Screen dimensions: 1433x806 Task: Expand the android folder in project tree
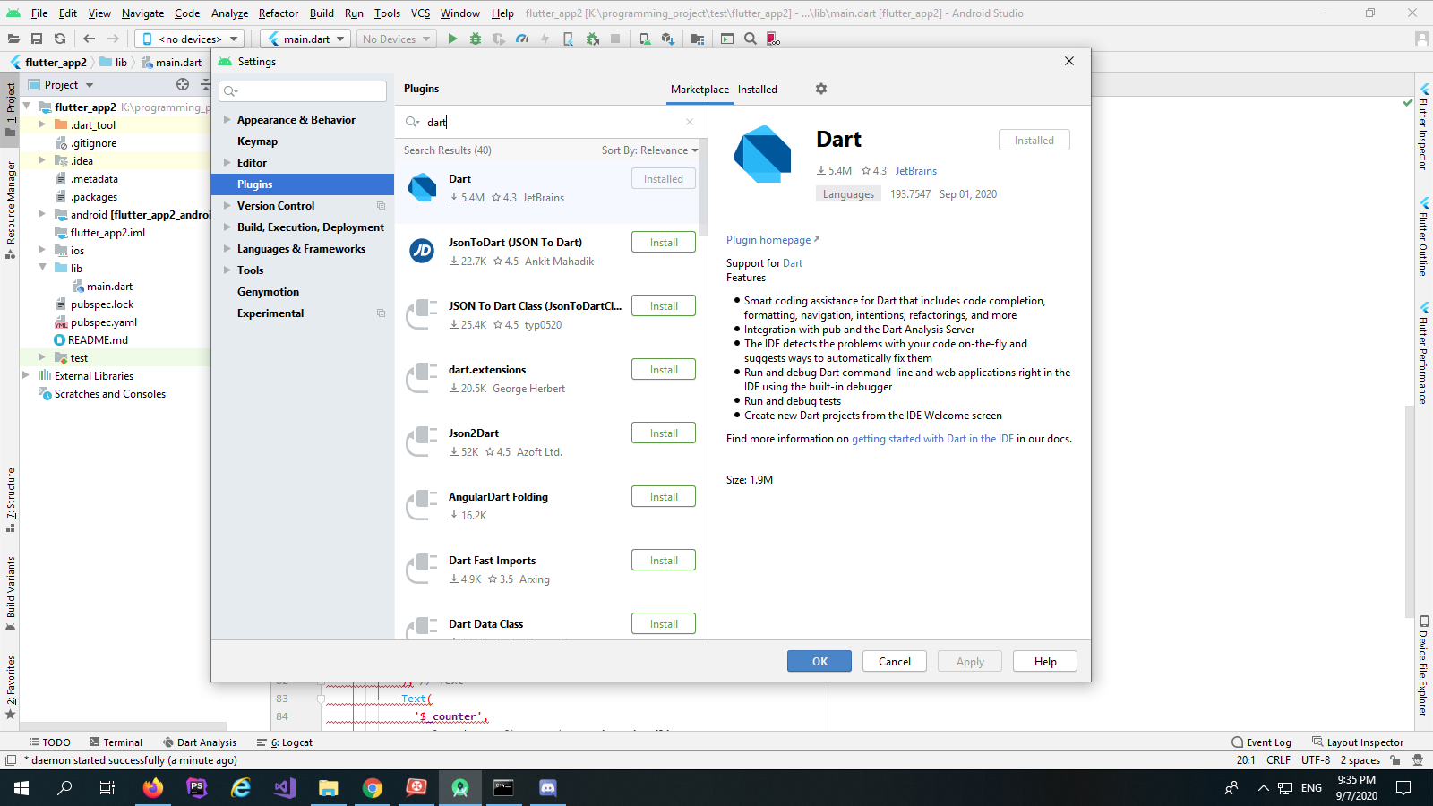coord(42,214)
